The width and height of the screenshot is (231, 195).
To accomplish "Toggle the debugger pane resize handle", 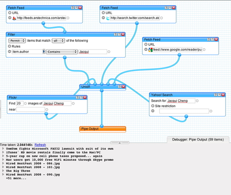I will pyautogui.click(x=120, y=143).
